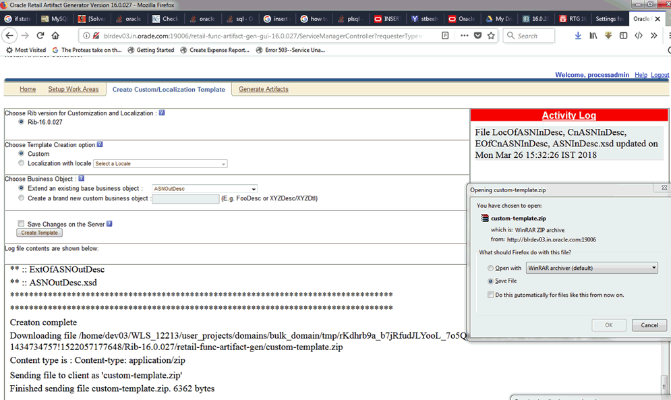Open the Getting Started bookmark

click(151, 50)
